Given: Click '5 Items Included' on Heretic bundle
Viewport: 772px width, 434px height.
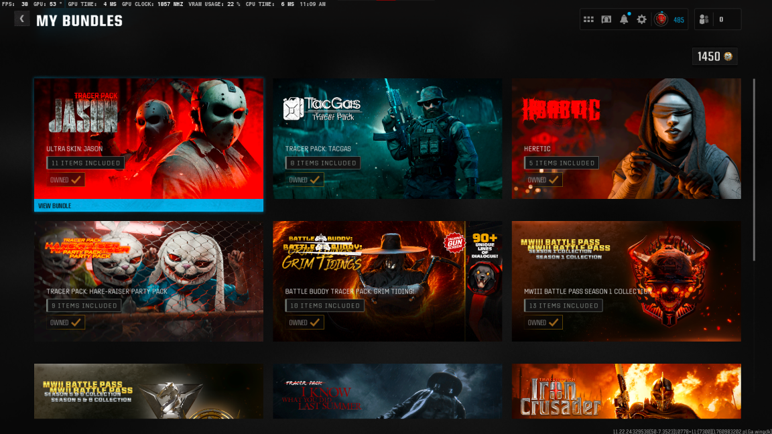Looking at the screenshot, I should tap(562, 163).
